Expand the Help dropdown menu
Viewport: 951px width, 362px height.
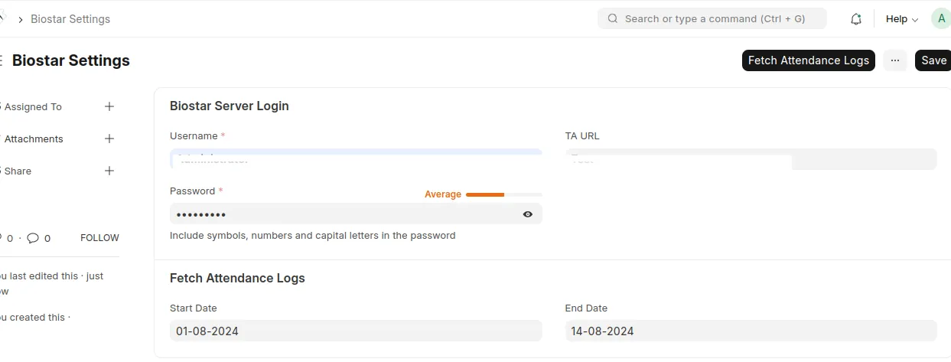pyautogui.click(x=902, y=19)
